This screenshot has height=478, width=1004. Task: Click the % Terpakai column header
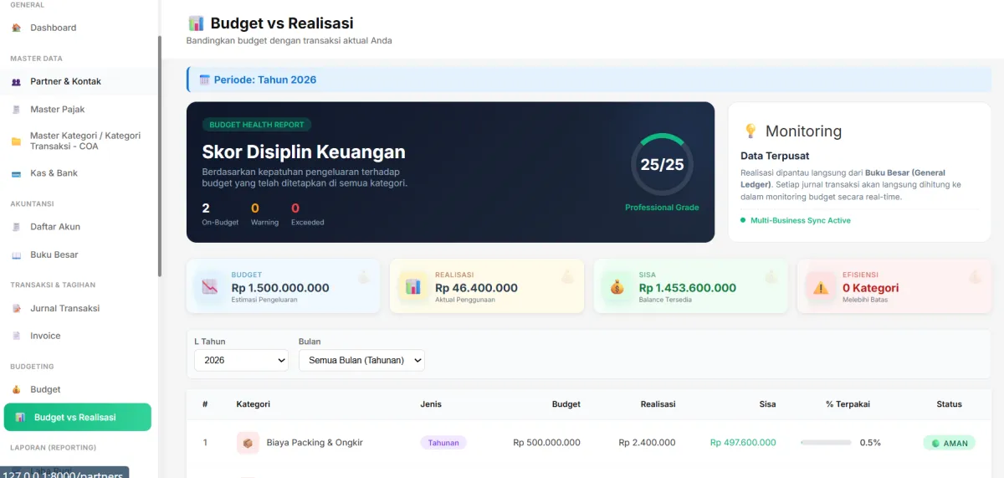tap(848, 404)
